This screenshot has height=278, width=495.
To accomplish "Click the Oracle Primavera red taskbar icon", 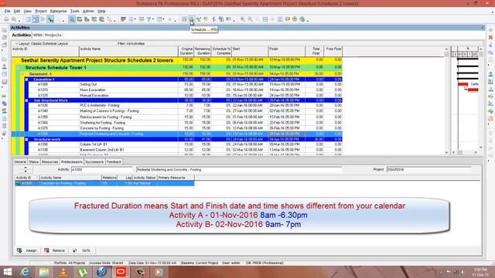I will 121,272.
